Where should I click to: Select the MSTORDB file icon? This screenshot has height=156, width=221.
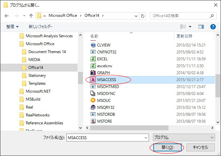pos(93,114)
